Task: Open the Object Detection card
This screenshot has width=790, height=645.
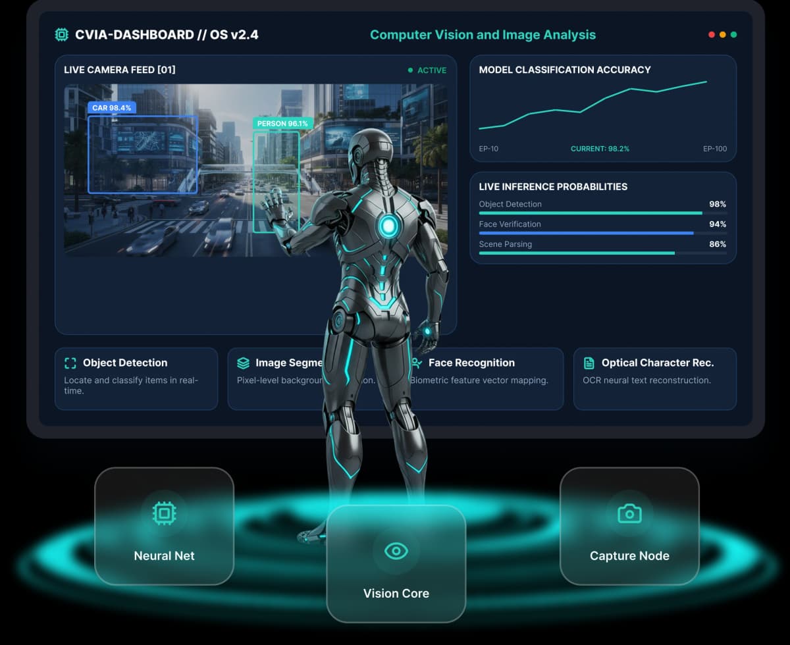Action: click(136, 379)
